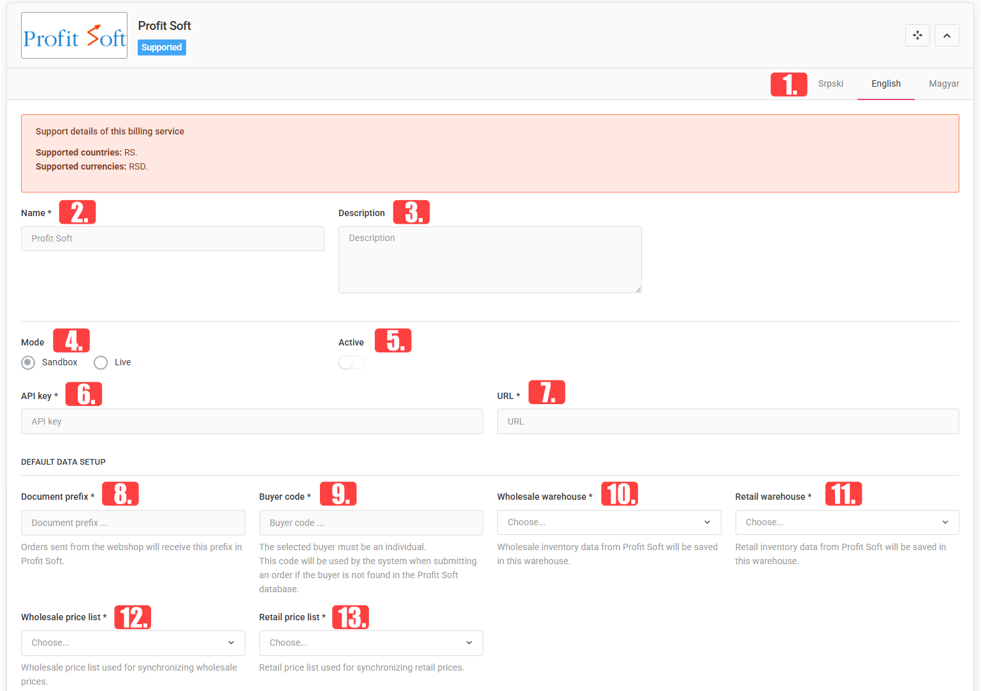The image size is (981, 691).
Task: Select Live mode radio button
Action: click(101, 363)
